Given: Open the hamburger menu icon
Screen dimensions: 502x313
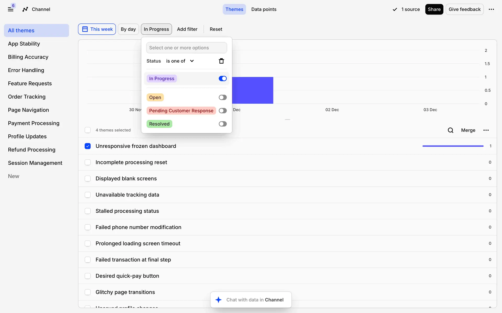Looking at the screenshot, I should point(10,9).
